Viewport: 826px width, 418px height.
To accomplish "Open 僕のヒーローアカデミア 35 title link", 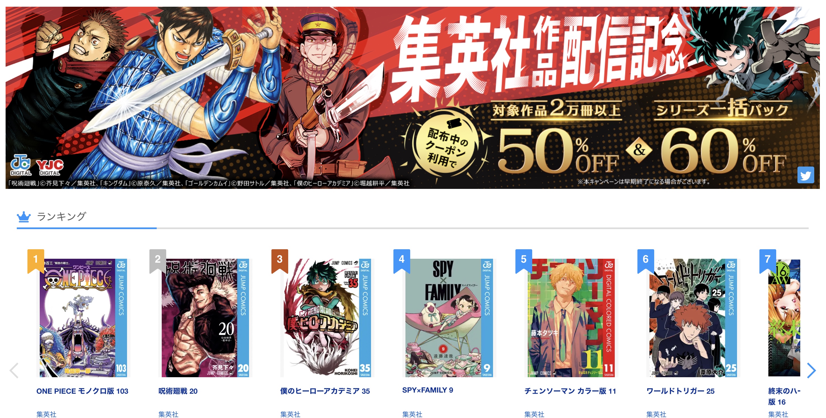I will tap(325, 391).
